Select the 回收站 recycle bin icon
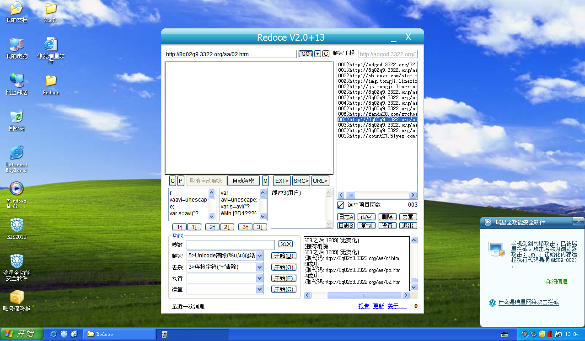This screenshot has width=585, height=341. (16, 121)
